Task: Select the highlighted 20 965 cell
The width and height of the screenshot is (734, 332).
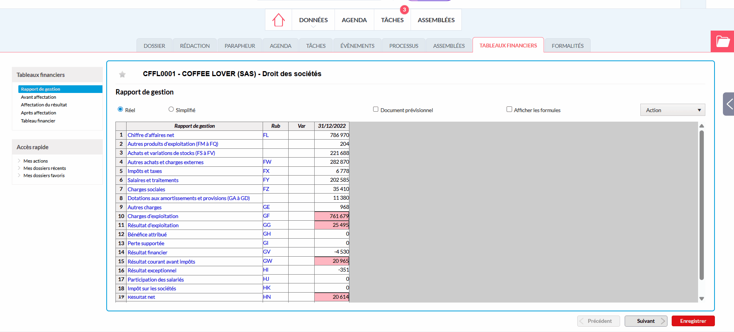Action: point(332,261)
